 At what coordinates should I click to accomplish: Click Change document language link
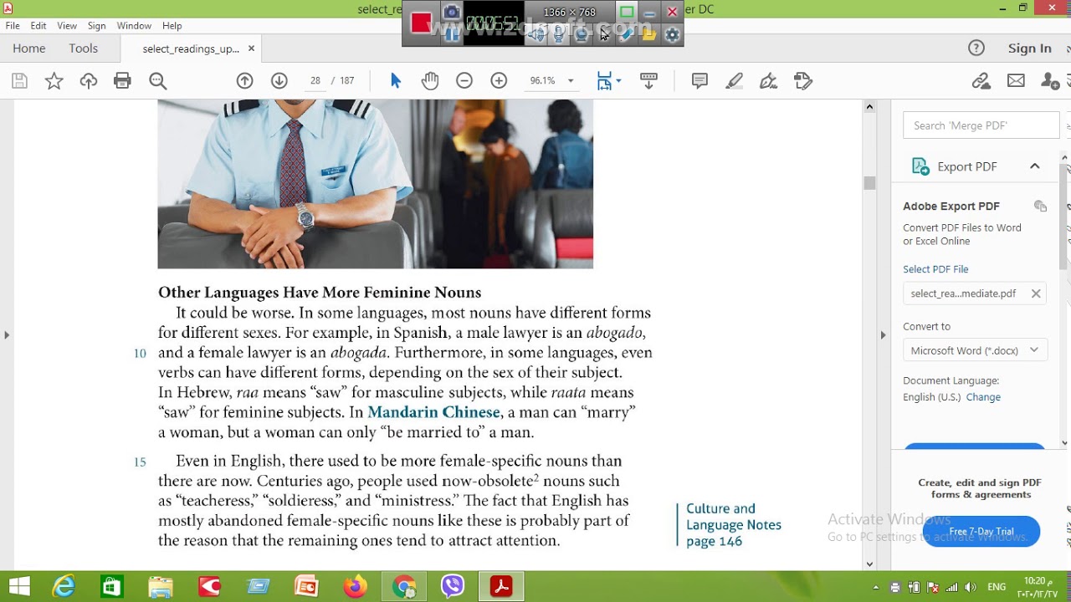983,397
